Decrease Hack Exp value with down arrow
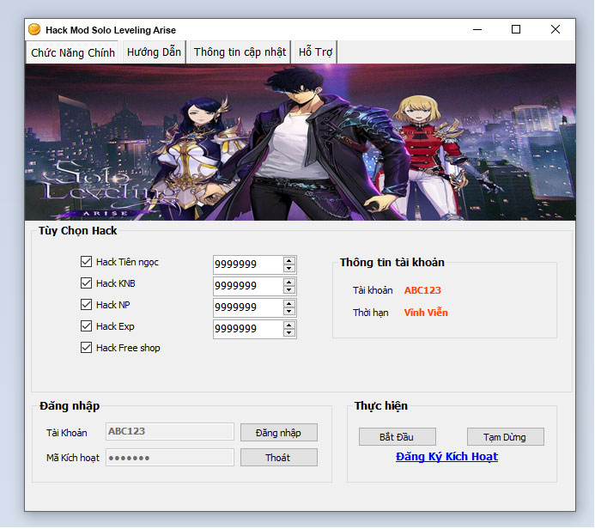The height and width of the screenshot is (529, 595). [289, 333]
